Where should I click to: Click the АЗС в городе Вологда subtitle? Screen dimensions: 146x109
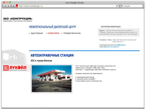click(x=41, y=61)
